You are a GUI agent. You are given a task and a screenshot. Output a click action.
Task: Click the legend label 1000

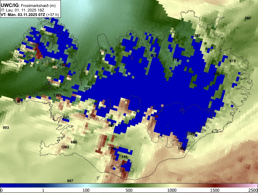coord(172,190)
